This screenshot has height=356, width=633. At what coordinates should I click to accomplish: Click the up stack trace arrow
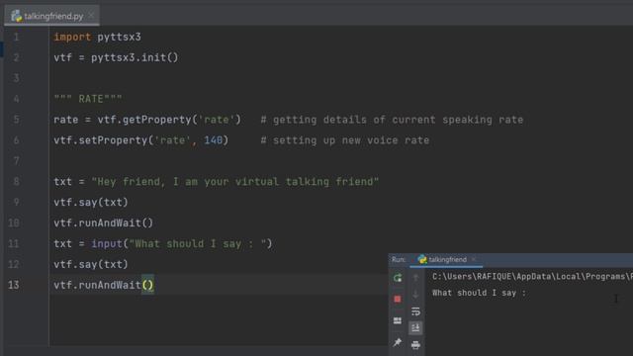[415, 277]
